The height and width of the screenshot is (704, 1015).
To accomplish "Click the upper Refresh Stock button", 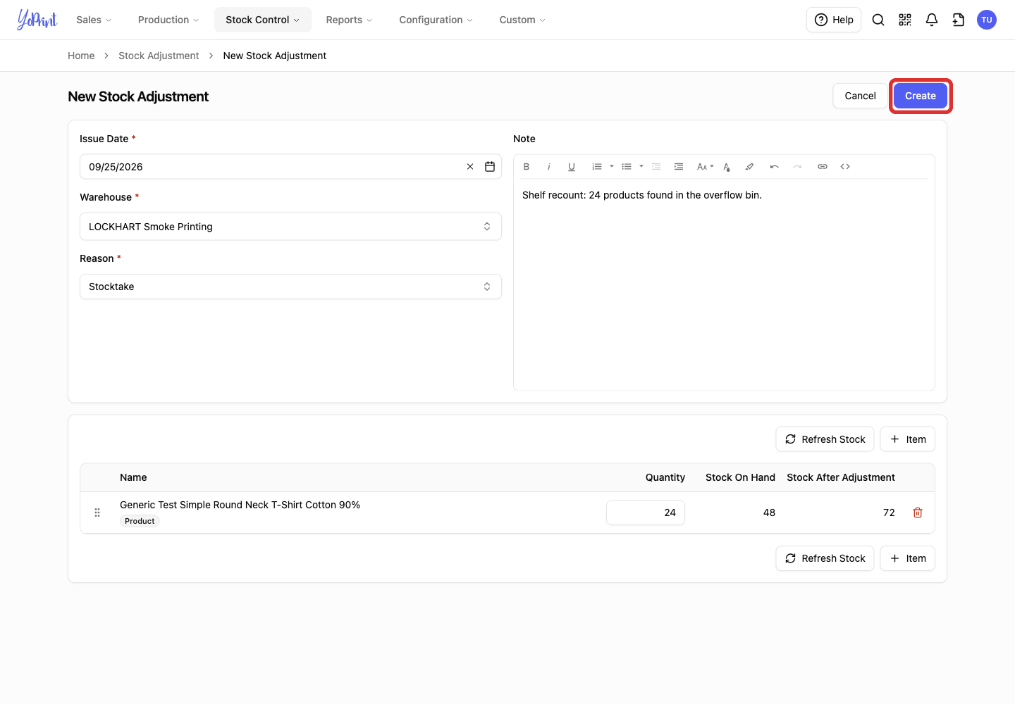I will (x=825, y=439).
